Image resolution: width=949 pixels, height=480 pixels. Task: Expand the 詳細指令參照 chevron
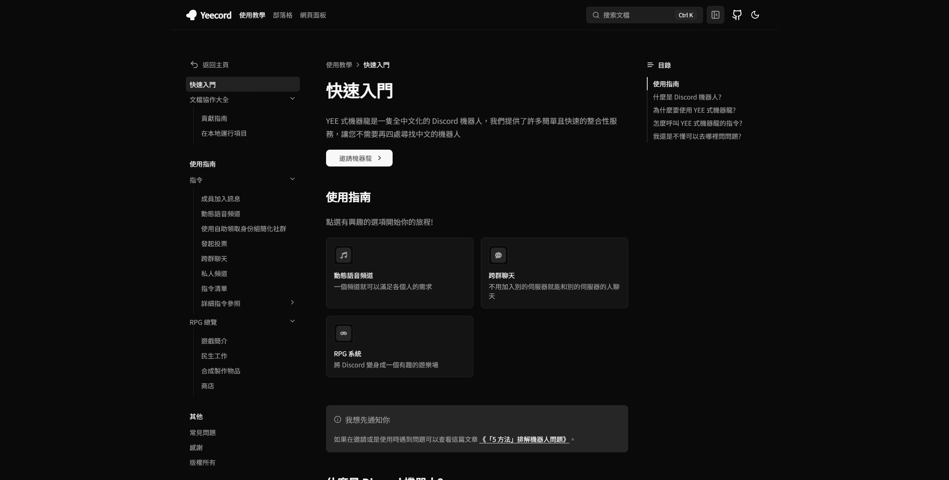coord(292,303)
